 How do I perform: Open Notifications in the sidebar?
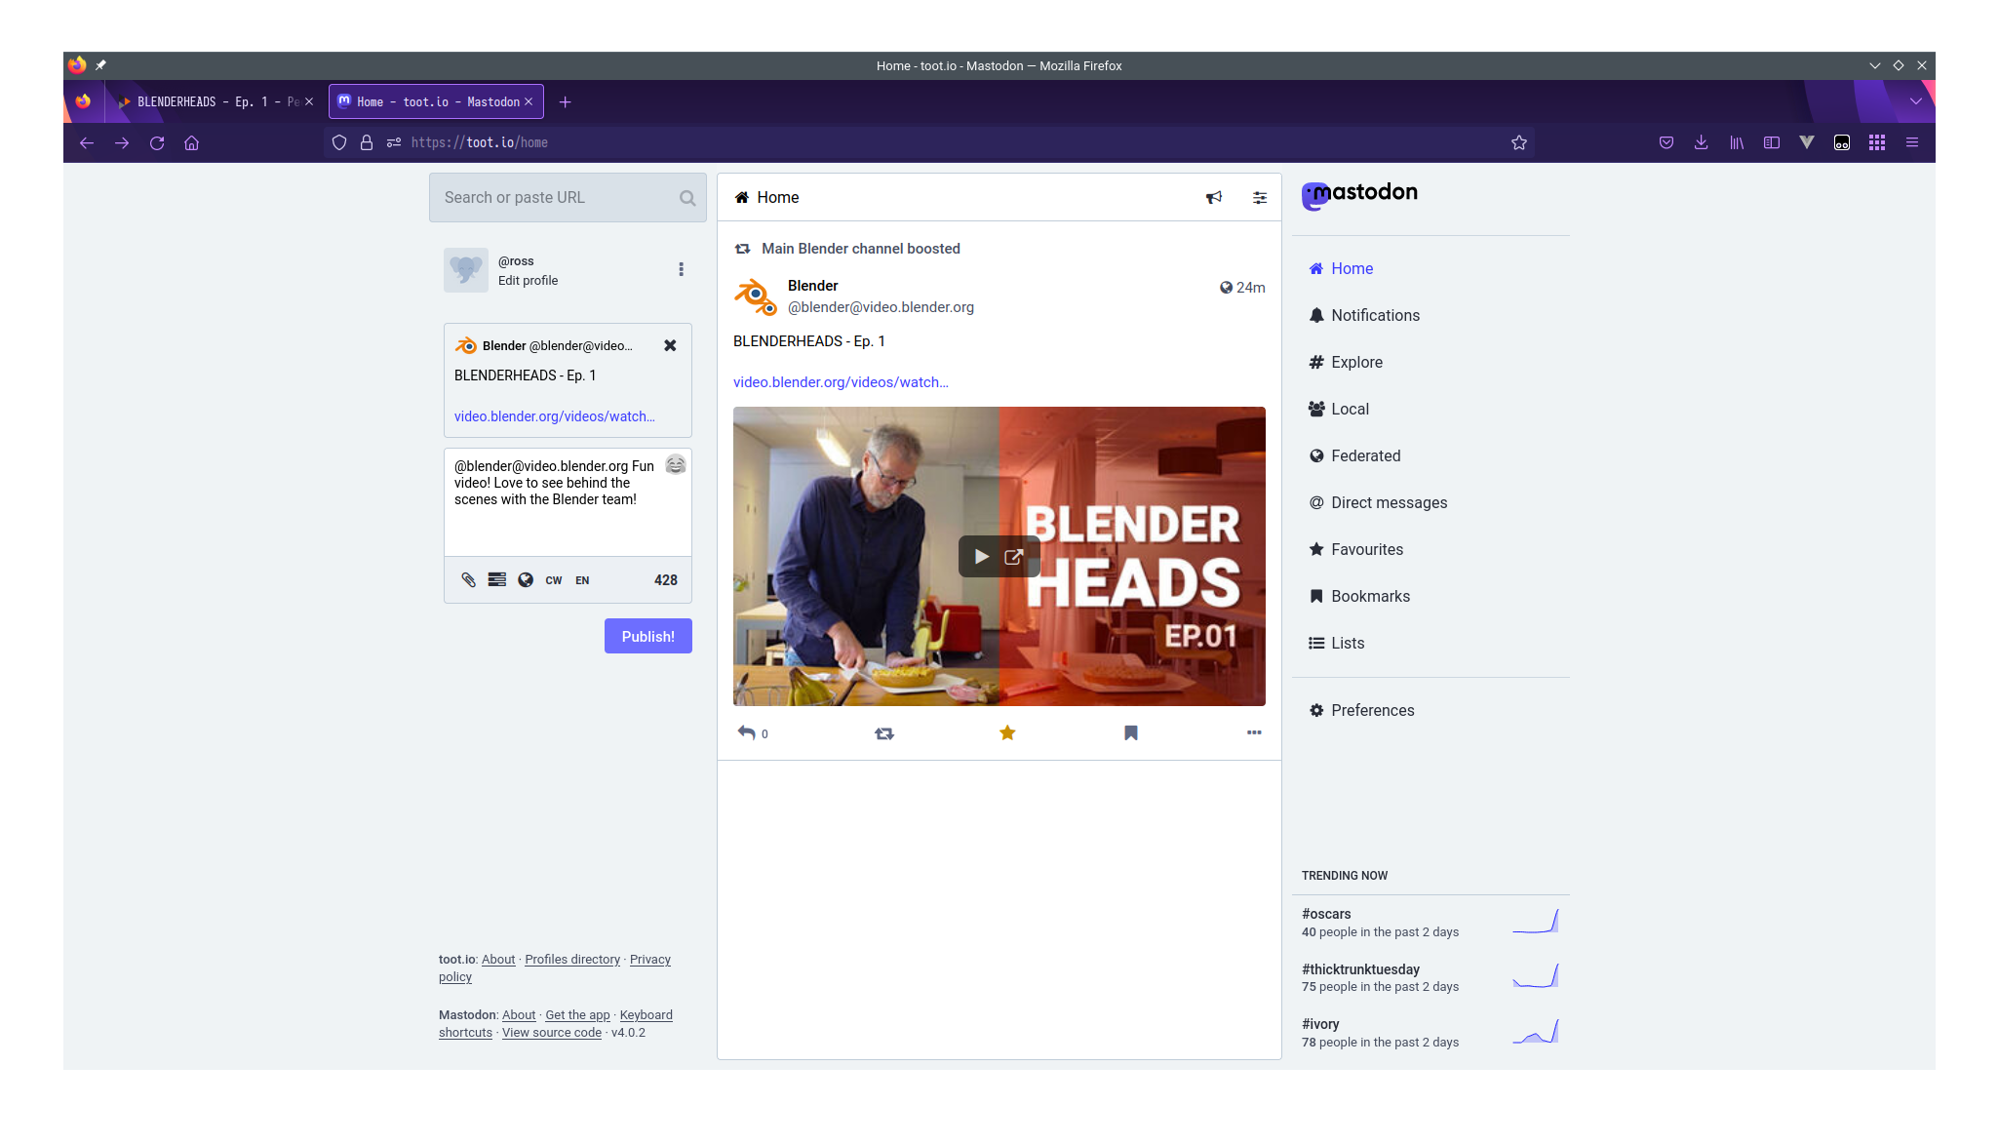(1375, 315)
